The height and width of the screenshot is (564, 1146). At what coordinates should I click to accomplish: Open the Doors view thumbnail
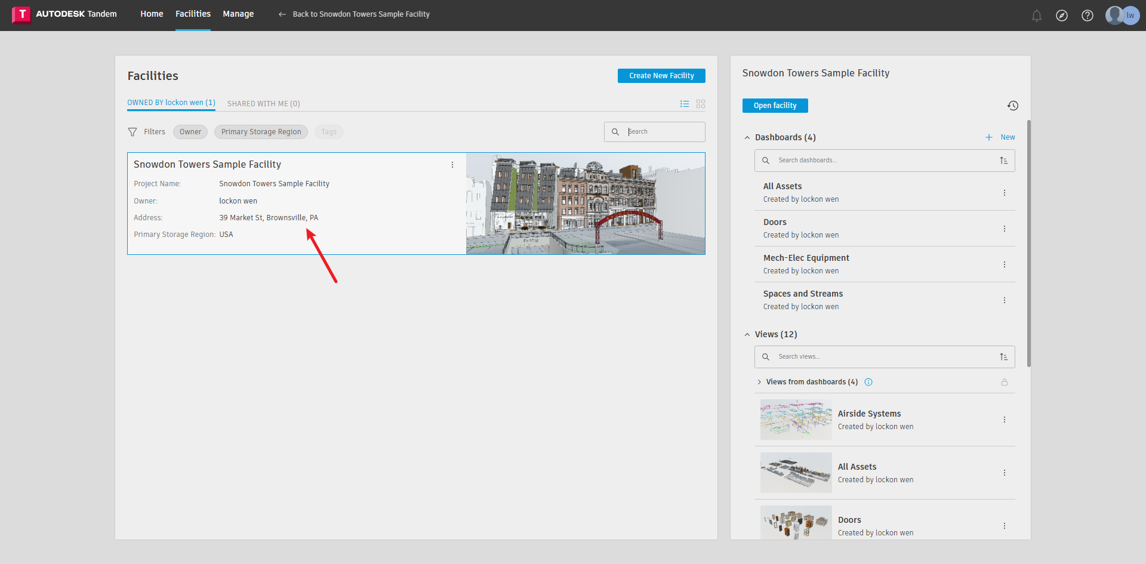(796, 523)
